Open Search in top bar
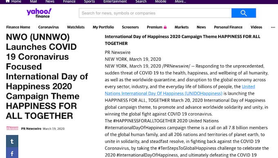 [x=141, y=1]
